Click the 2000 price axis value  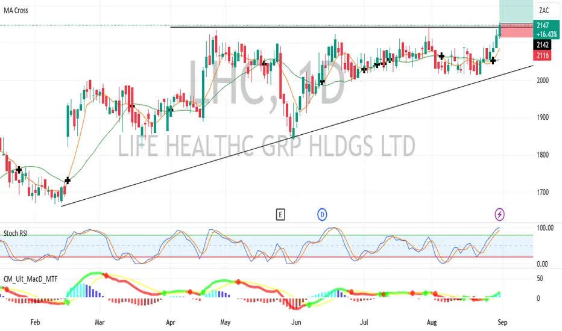pos(543,81)
